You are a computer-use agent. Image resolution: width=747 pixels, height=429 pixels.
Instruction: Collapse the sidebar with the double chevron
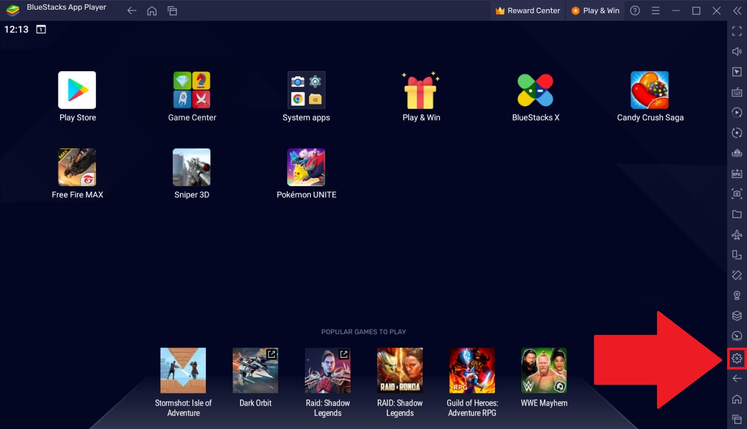(737, 10)
